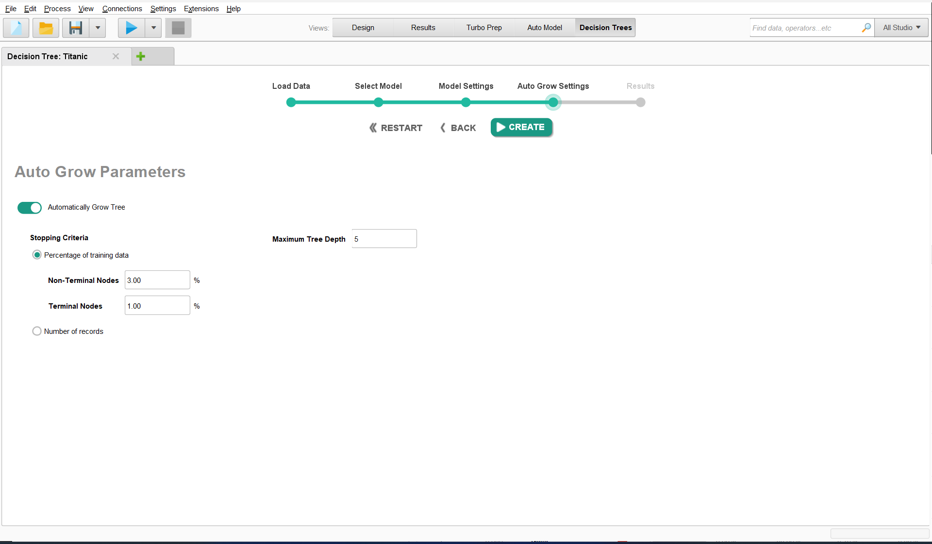
Task: Select the Run process icon
Action: pos(130,28)
